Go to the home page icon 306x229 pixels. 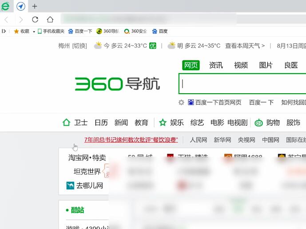point(50,20)
